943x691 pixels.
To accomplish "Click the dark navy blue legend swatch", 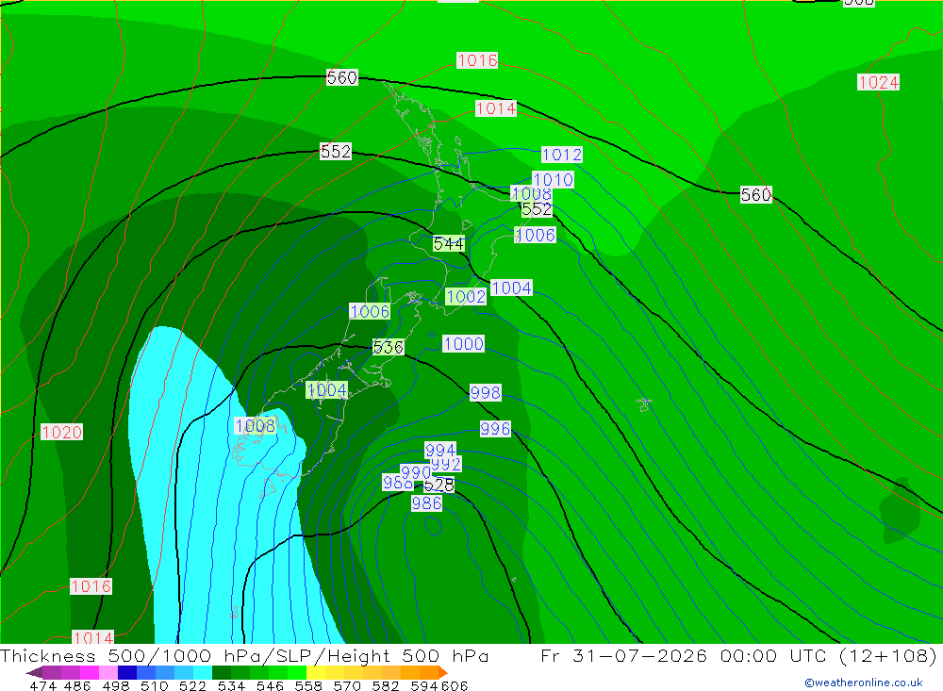I will 127,673.
